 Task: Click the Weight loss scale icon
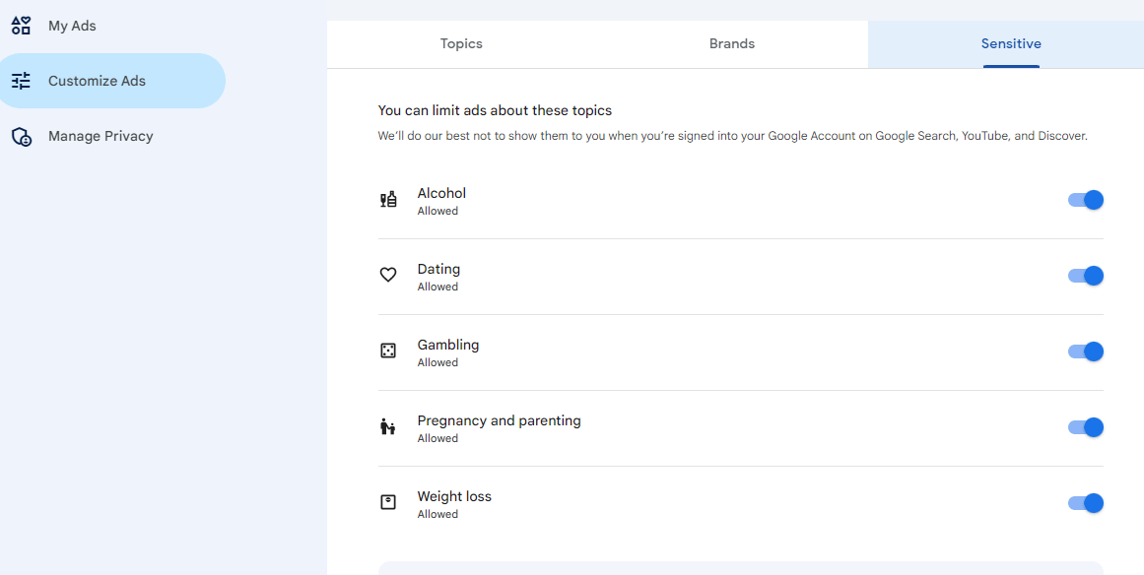click(388, 502)
